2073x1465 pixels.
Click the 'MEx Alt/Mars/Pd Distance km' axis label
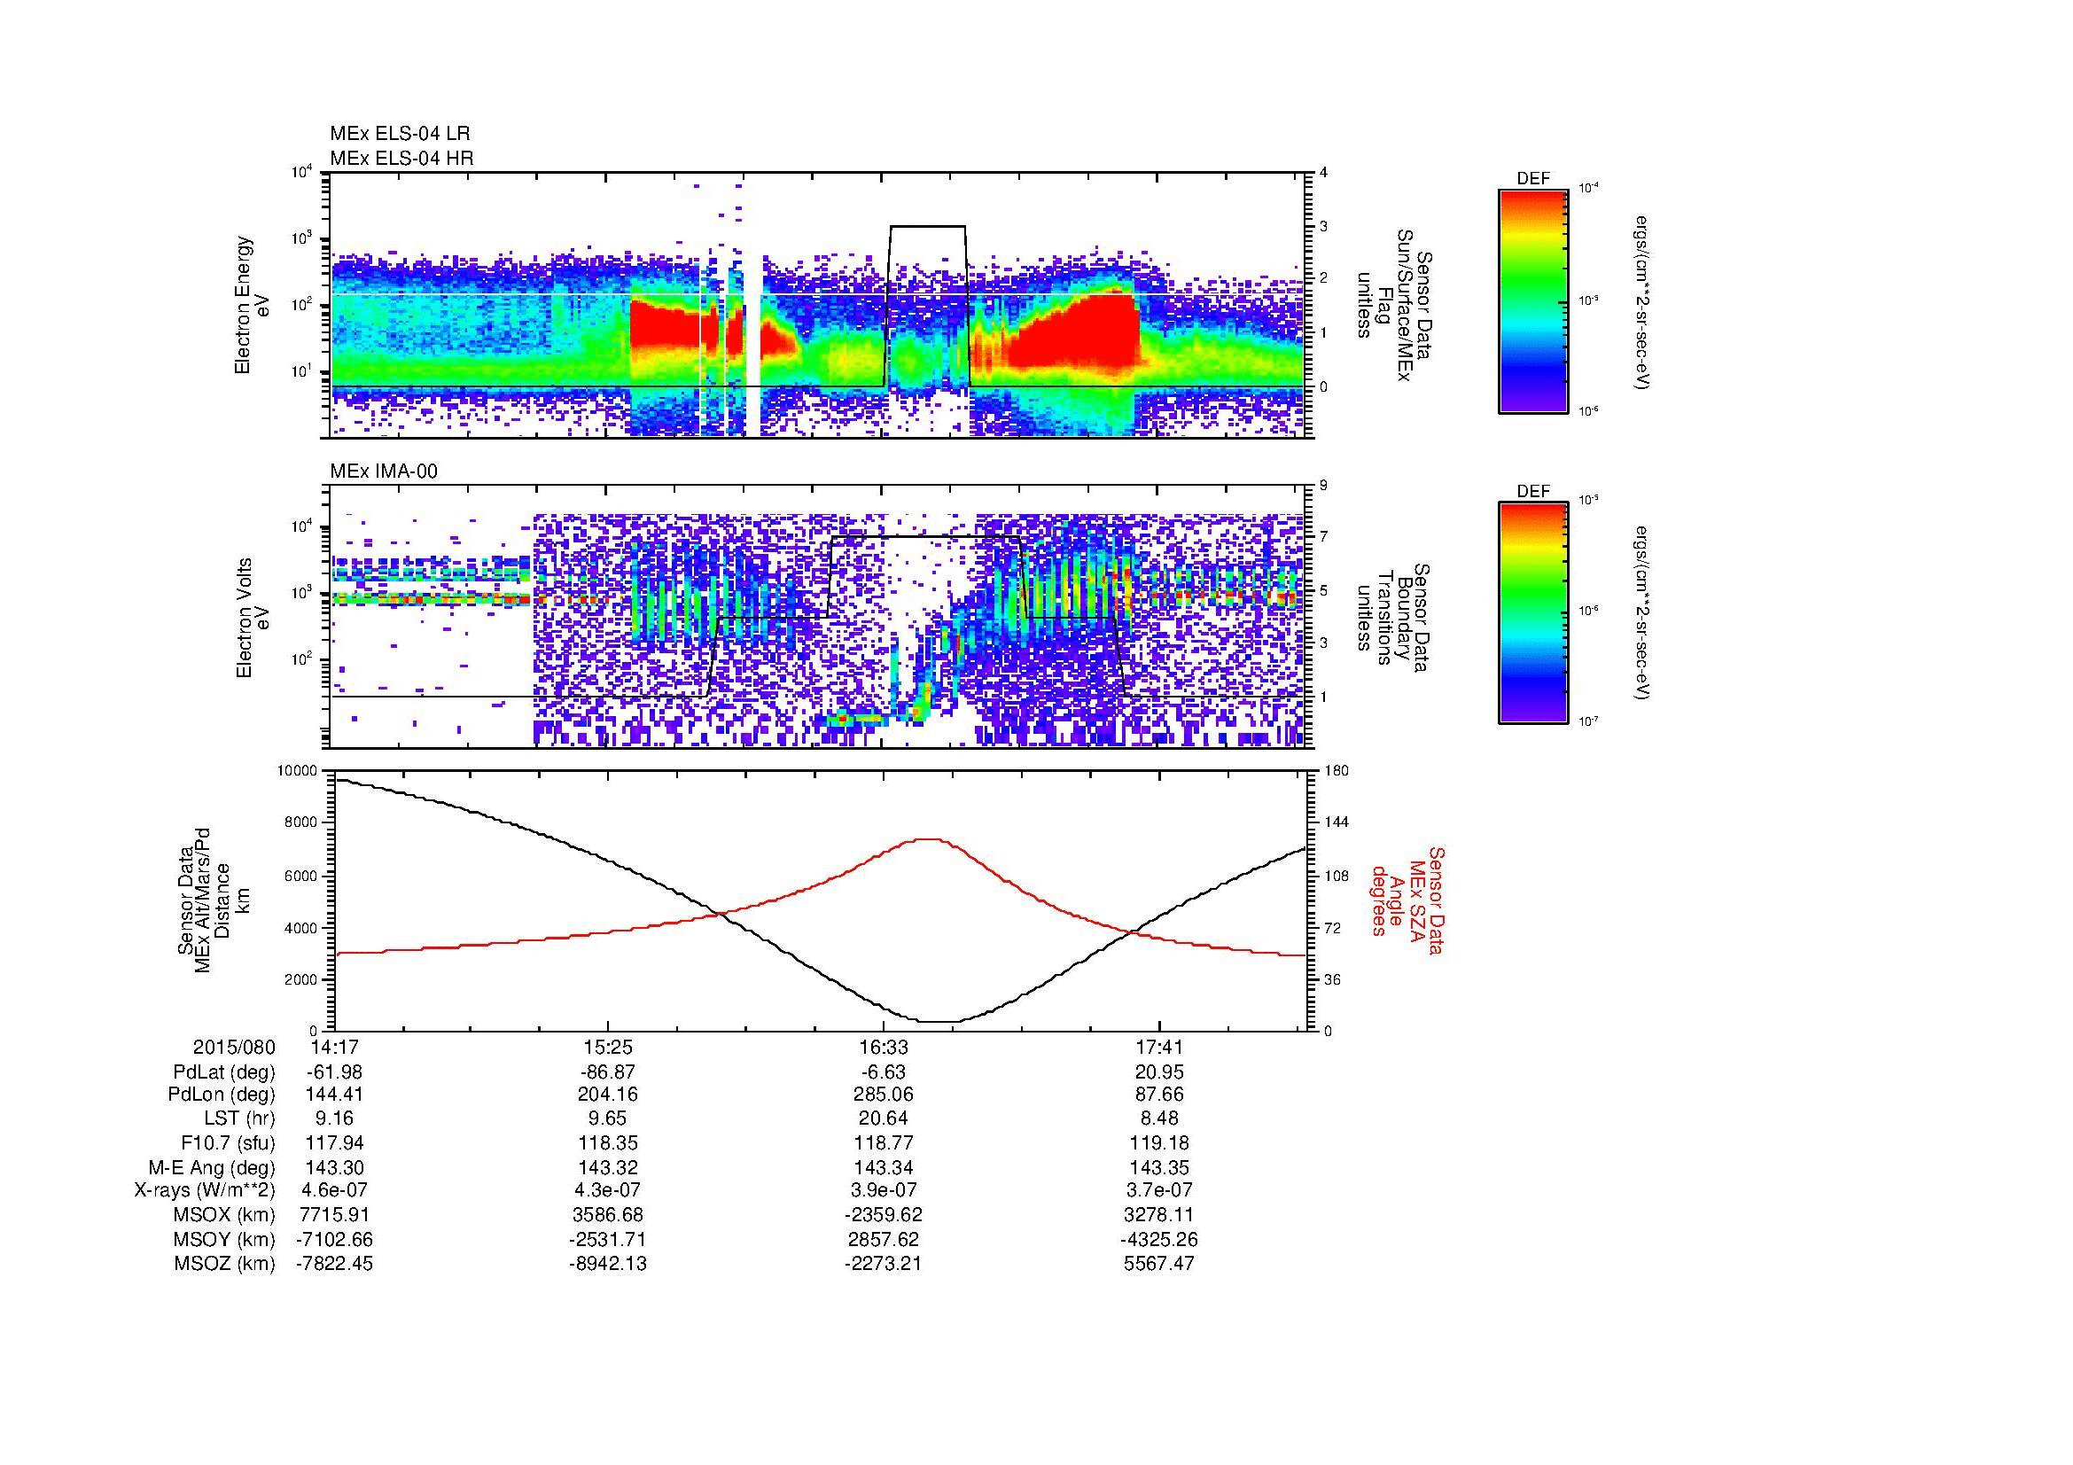[213, 900]
